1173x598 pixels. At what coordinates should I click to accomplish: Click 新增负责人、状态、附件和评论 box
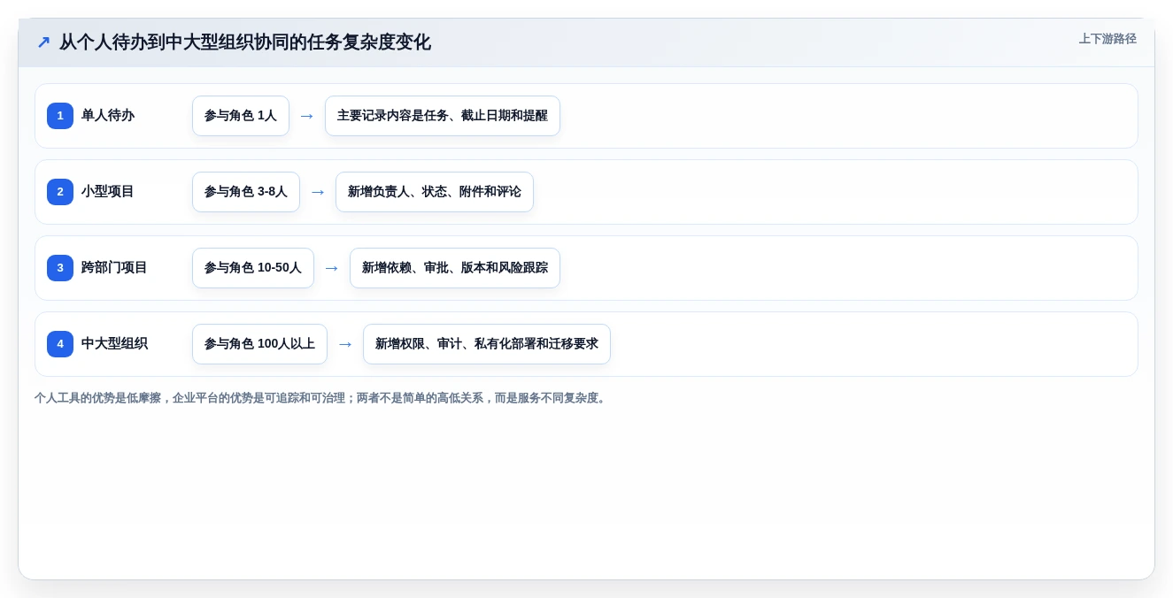435,192
